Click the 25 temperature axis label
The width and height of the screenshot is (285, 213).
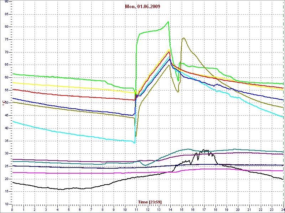(x=6, y=166)
